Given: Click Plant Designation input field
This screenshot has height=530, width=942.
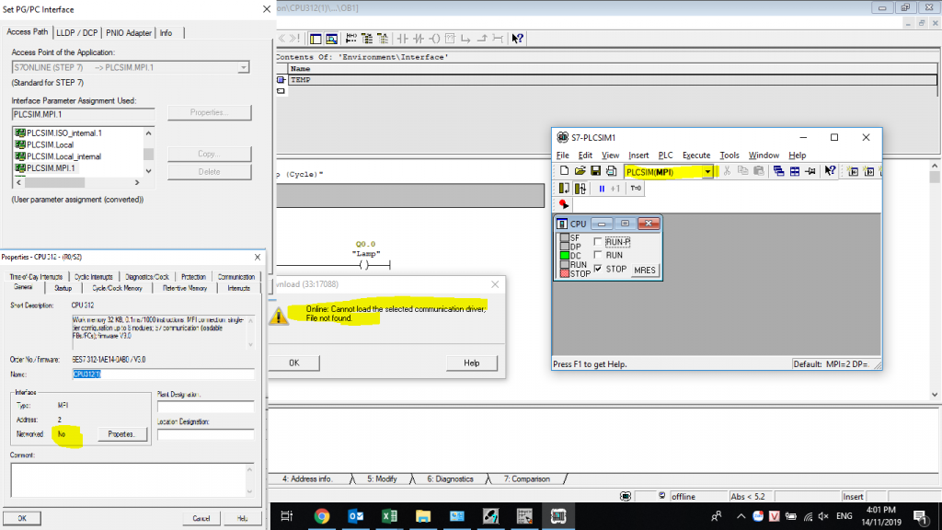Looking at the screenshot, I should 205,407.
